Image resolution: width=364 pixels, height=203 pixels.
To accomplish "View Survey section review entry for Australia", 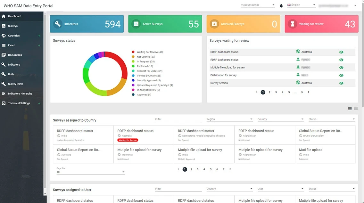I will pos(341,83).
